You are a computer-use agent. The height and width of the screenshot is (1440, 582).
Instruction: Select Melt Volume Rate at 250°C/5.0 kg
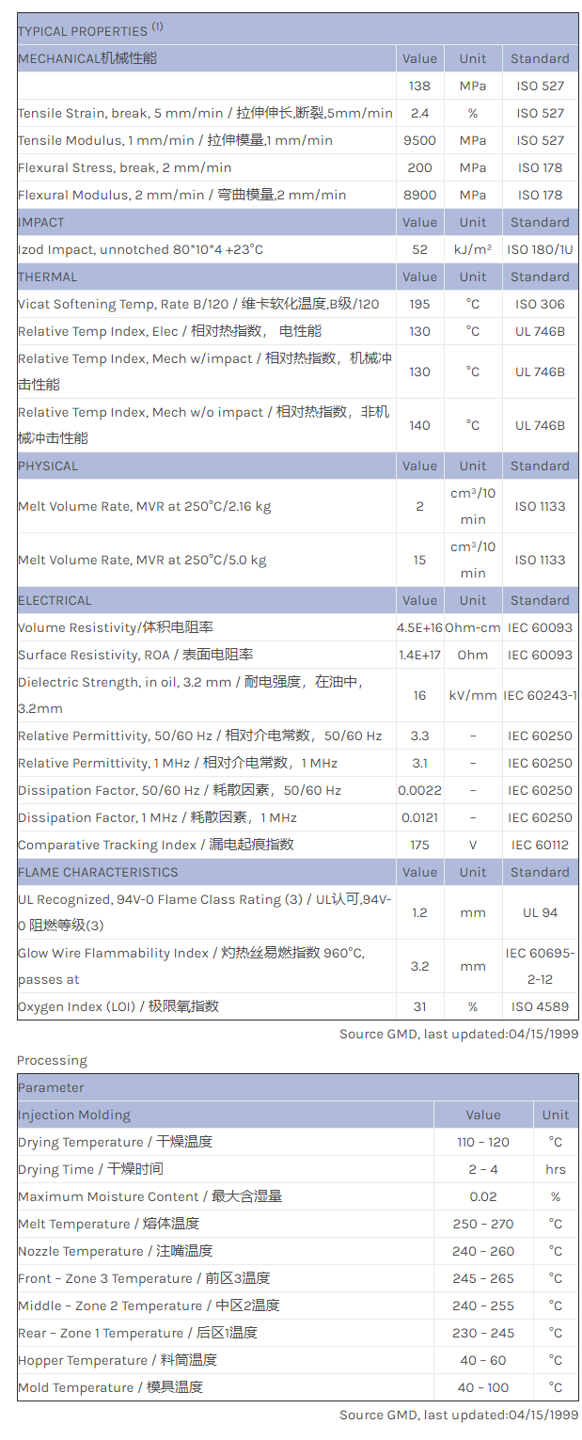click(x=142, y=560)
